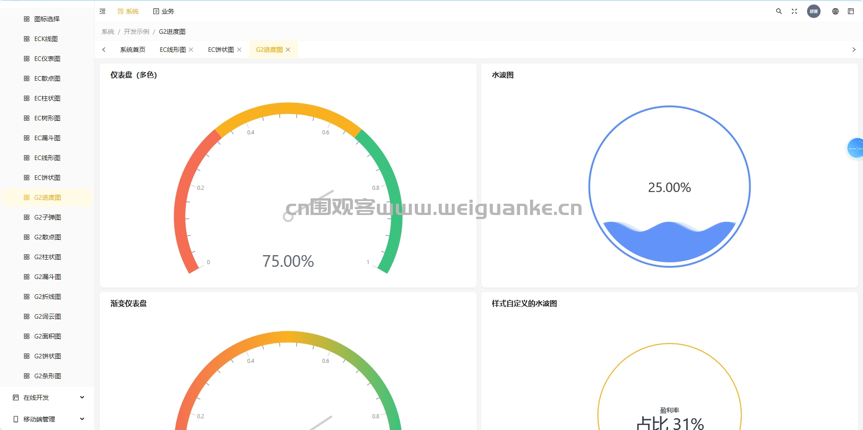Close the G2进度图 tab

click(288, 50)
